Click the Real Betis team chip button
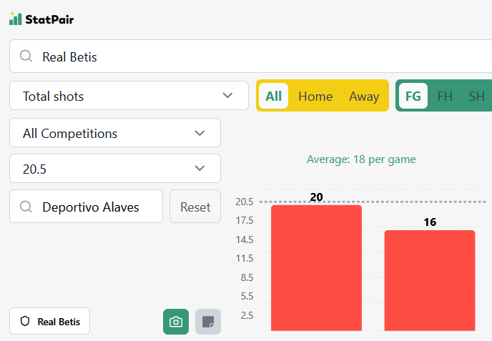The height and width of the screenshot is (341, 492). [49, 321]
